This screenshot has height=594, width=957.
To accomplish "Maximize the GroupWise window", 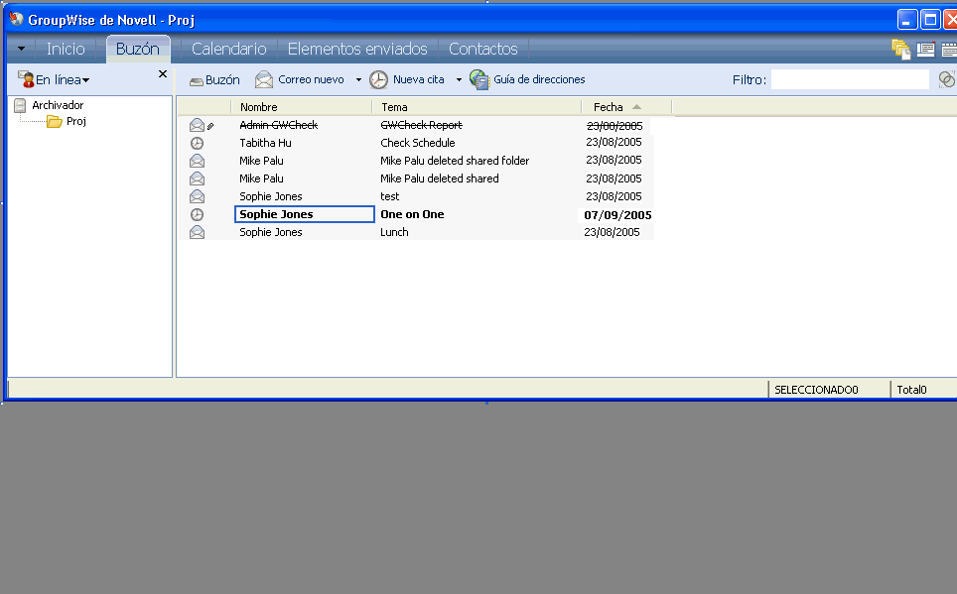I will (930, 20).
